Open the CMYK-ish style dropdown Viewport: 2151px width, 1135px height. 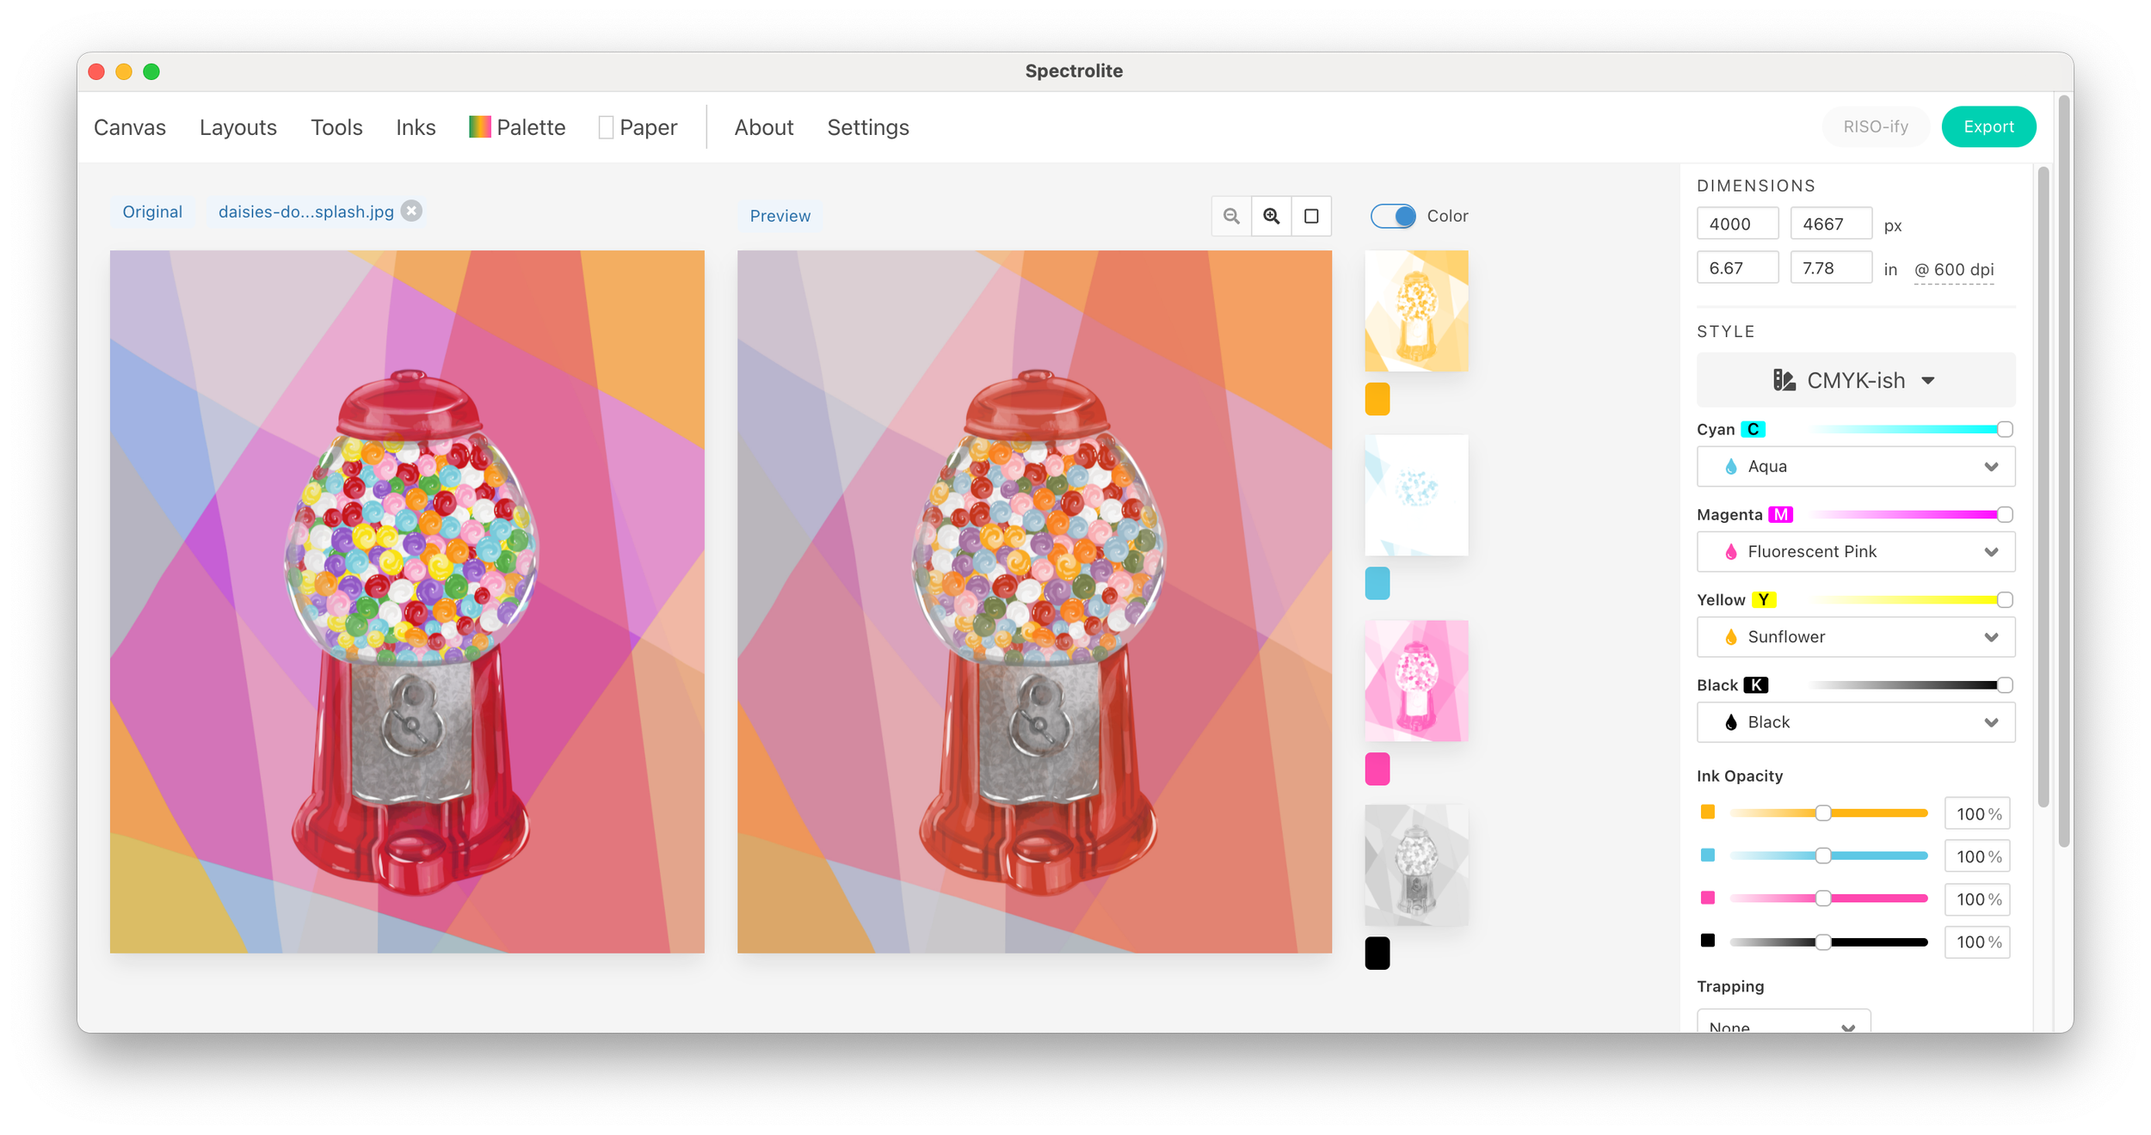[x=1856, y=380]
